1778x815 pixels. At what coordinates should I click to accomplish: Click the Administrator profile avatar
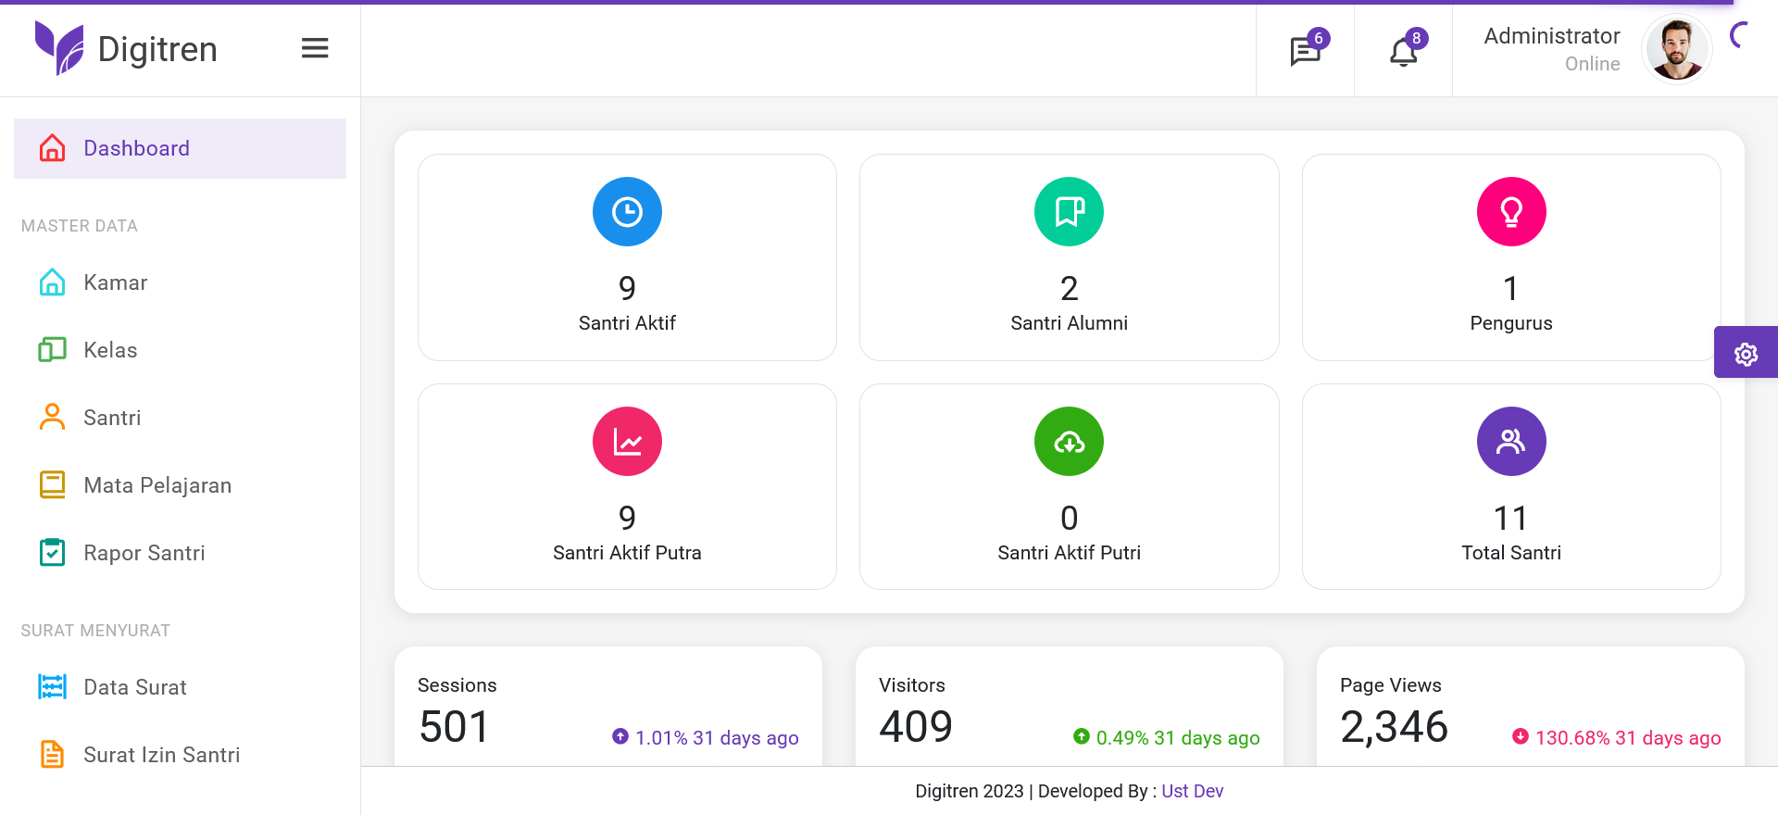(1676, 49)
